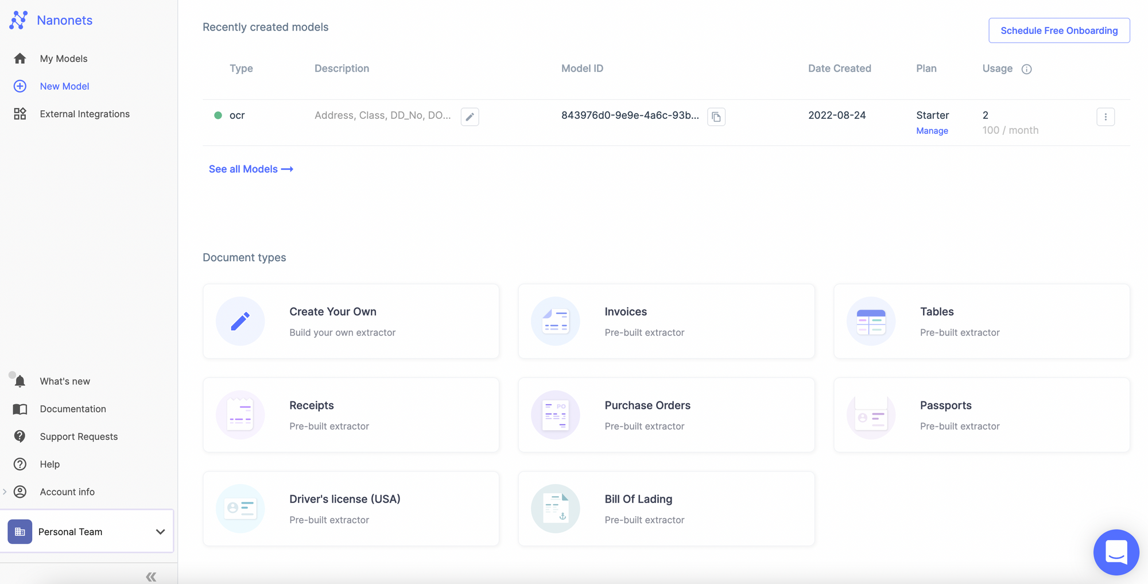Open the Passports pre-built extractor card
1148x584 pixels.
pyautogui.click(x=981, y=415)
